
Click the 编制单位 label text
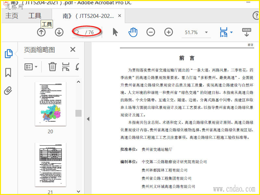(129, 162)
